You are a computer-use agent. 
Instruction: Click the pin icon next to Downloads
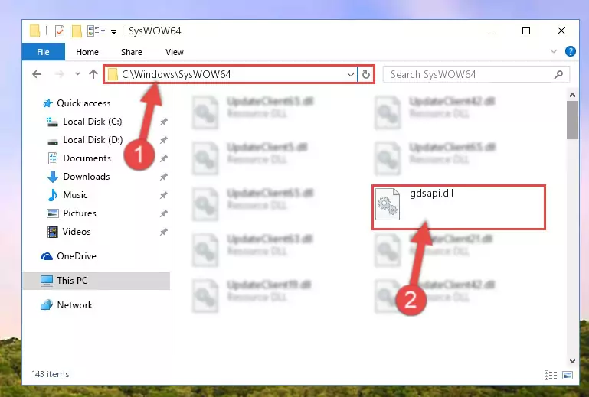click(163, 177)
